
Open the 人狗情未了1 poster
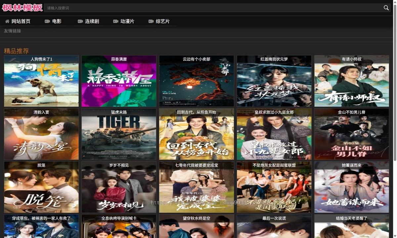41,81
